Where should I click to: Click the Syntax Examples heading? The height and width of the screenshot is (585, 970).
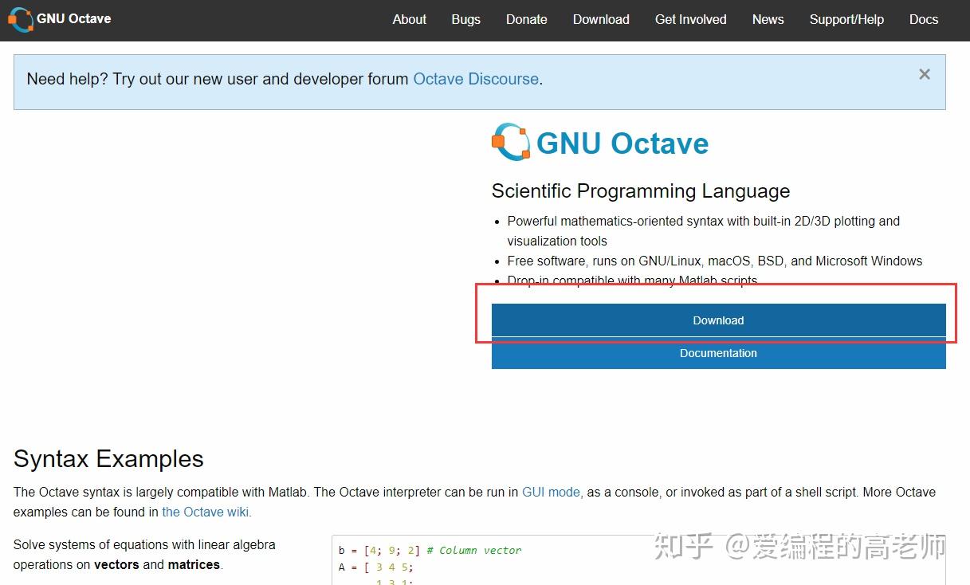click(x=108, y=459)
